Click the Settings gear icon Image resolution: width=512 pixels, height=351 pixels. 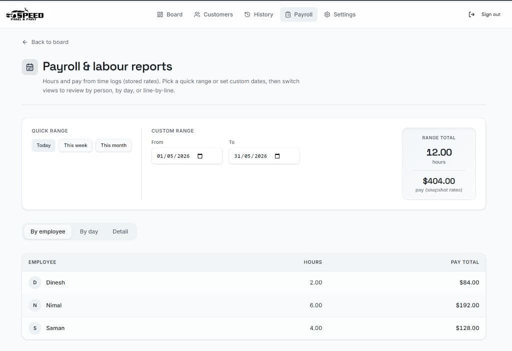coord(327,14)
